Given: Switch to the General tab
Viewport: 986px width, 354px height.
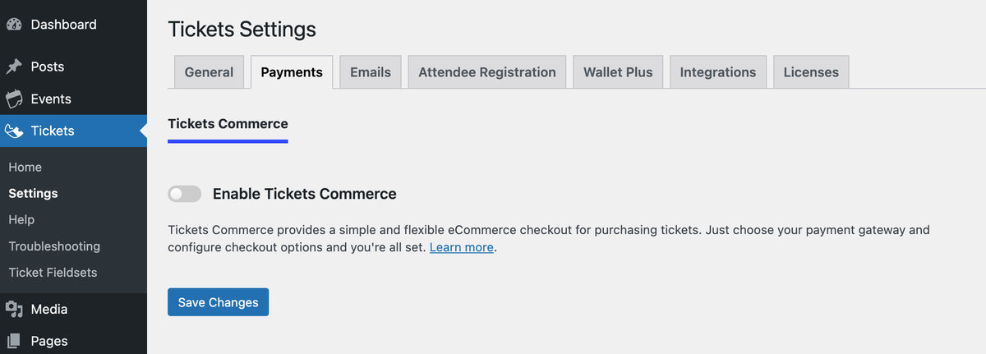Looking at the screenshot, I should (209, 72).
